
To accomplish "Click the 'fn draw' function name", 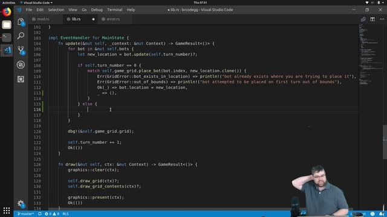I will 70,164.
